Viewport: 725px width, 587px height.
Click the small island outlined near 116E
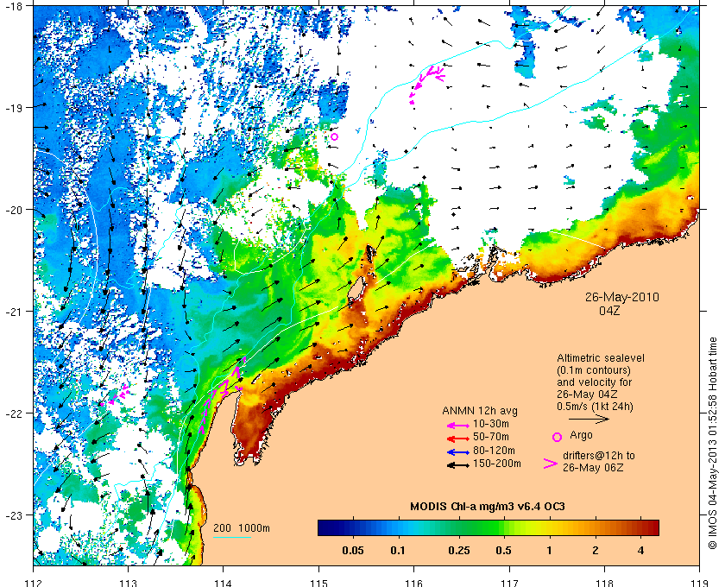[355, 288]
